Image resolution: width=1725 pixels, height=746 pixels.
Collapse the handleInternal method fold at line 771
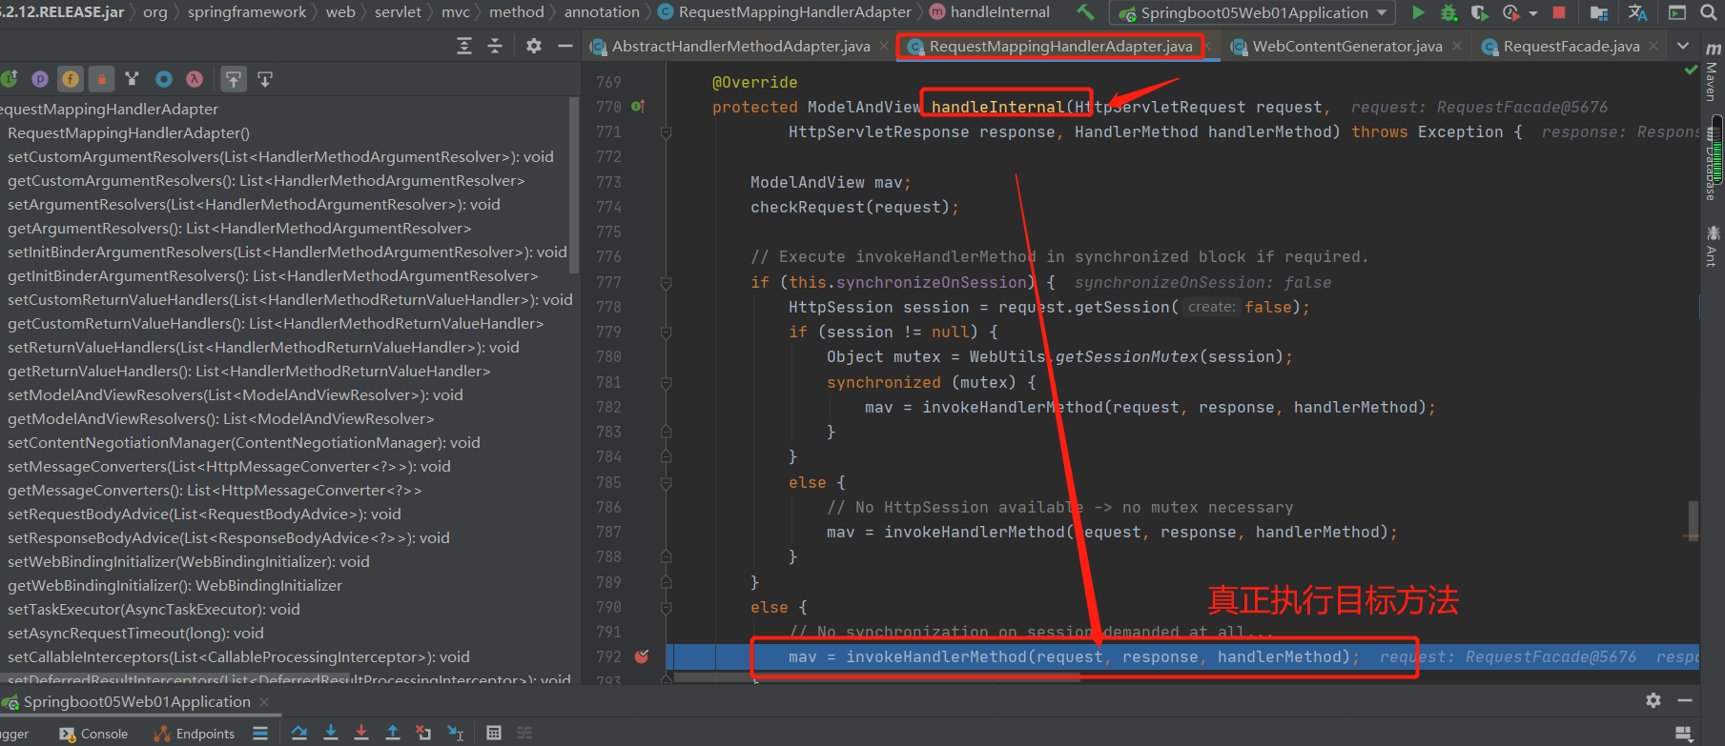tap(666, 132)
